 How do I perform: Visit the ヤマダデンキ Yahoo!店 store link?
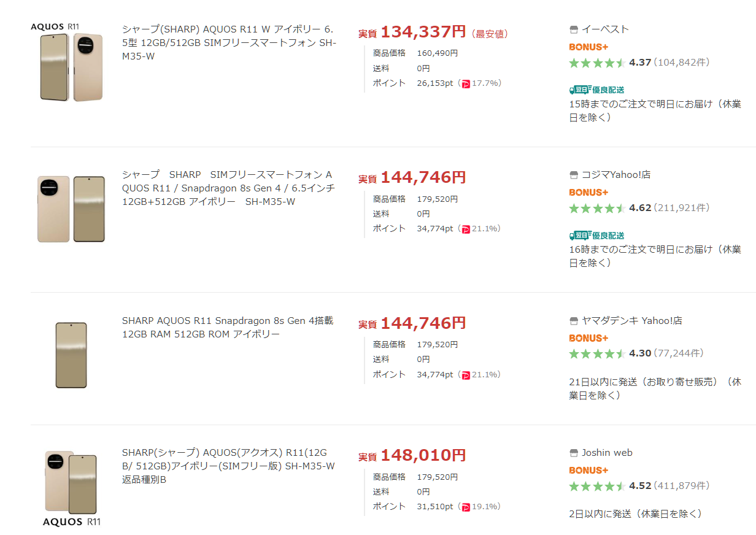(631, 321)
